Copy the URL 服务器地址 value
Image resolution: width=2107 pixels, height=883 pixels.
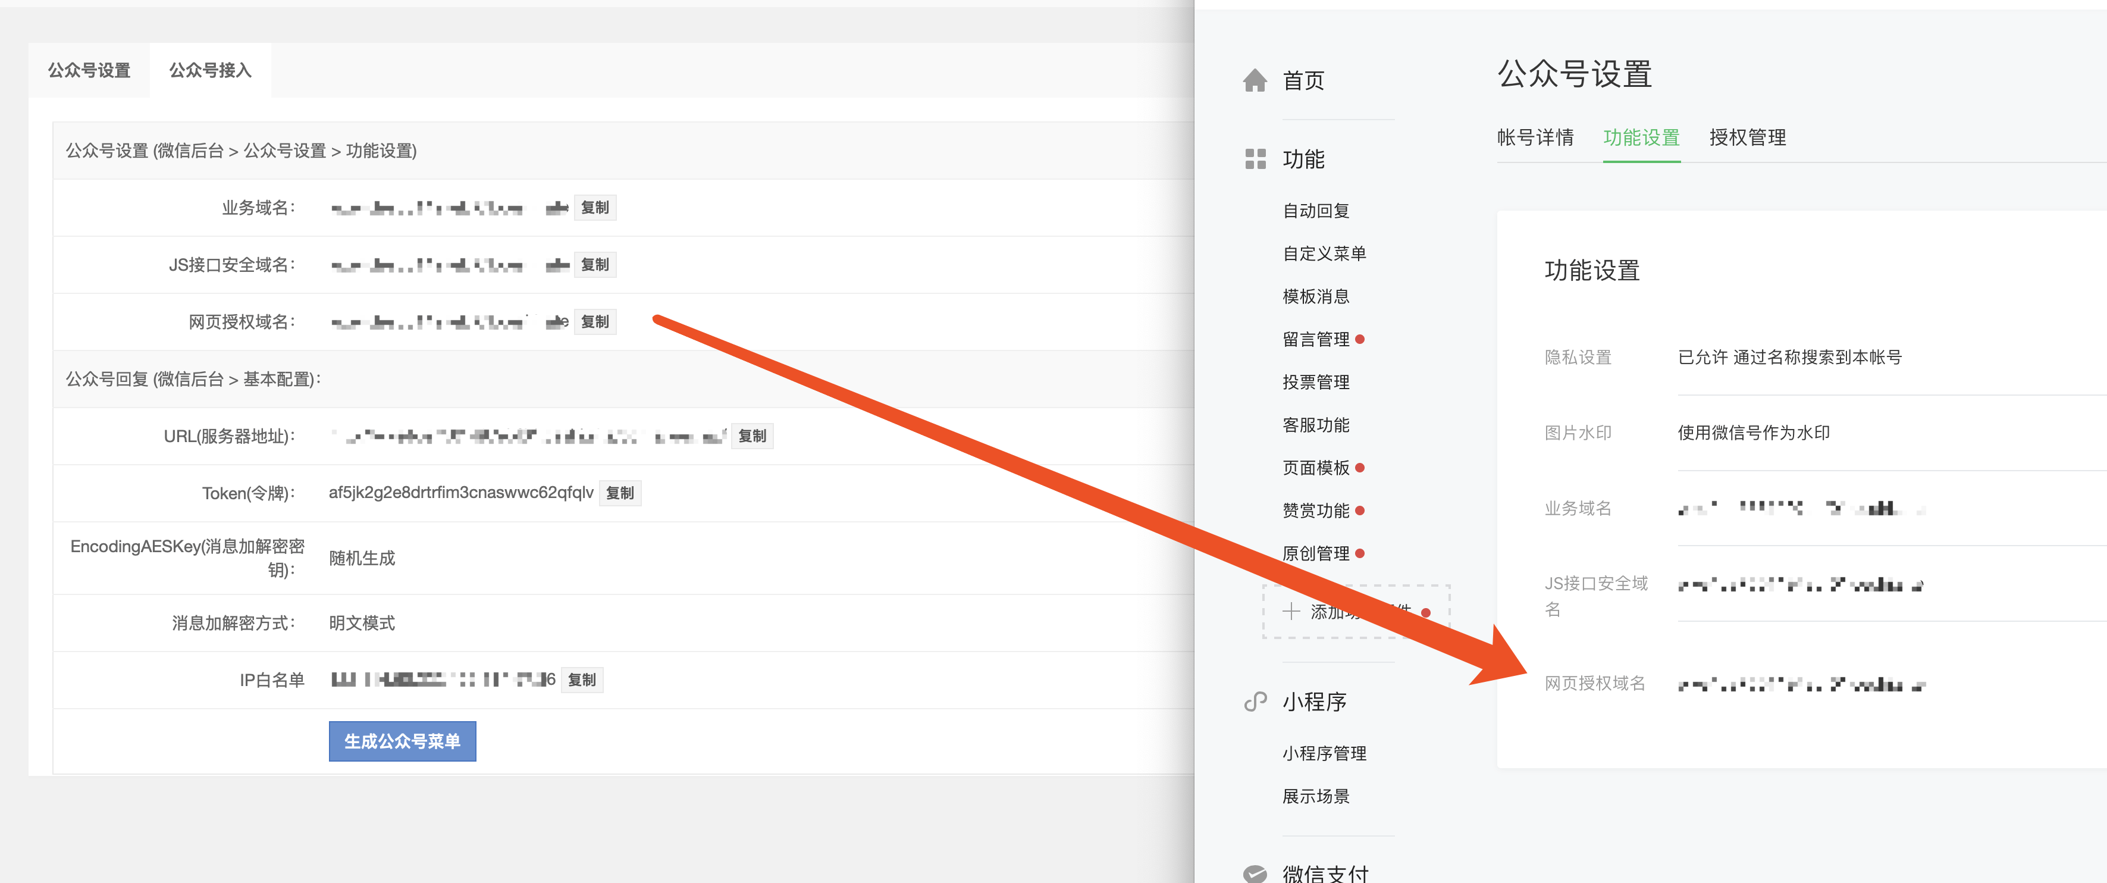(752, 436)
